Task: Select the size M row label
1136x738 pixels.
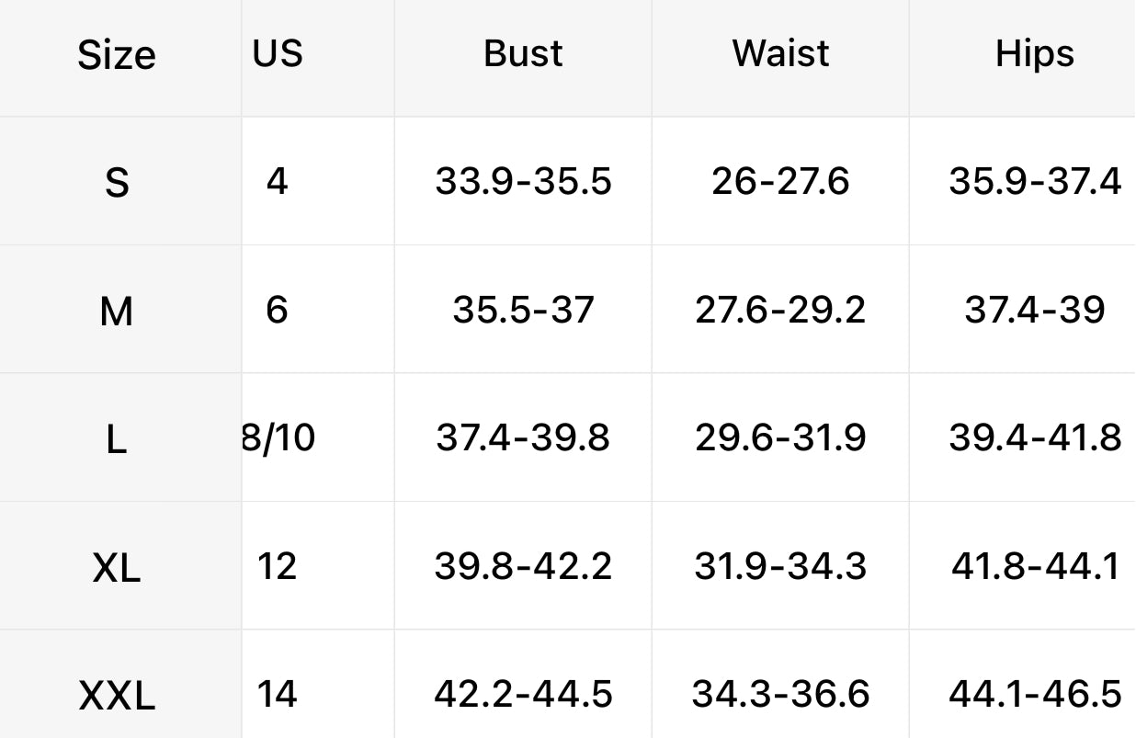Action: click(x=117, y=312)
